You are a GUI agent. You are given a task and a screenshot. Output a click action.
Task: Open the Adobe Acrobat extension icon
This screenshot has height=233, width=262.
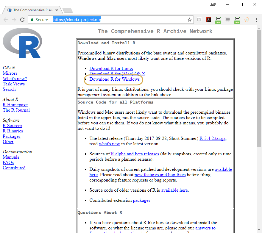point(209,20)
